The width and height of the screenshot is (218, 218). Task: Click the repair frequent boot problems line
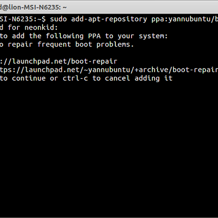click(x=67, y=44)
